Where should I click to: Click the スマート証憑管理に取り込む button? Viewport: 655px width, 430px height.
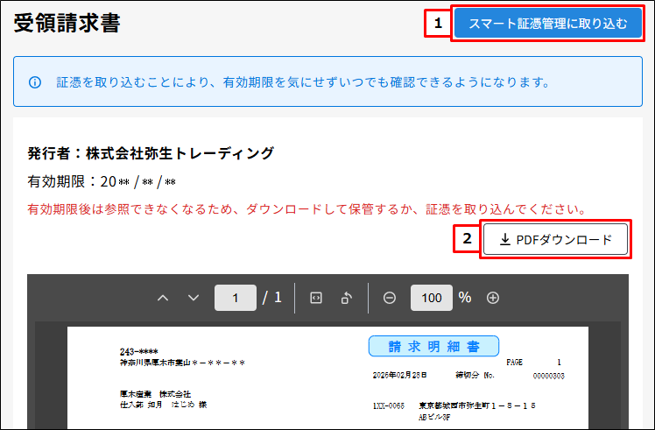tap(548, 24)
